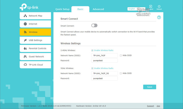Click the TP-Link logo

point(29,7)
